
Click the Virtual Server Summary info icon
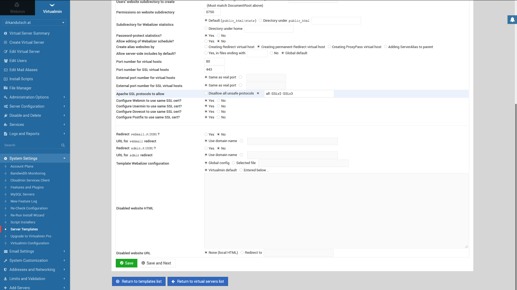(x=5, y=33)
